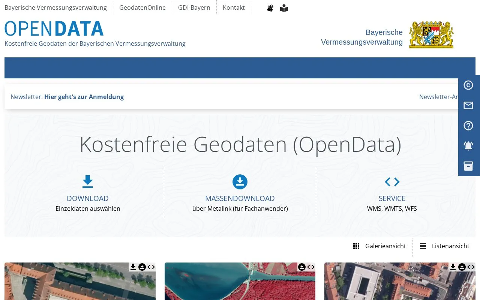Click the notification bell sidebar icon
The image size is (480, 300).
click(468, 146)
